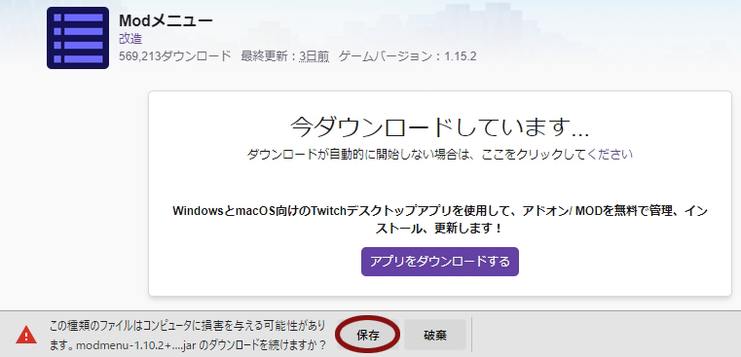Open the Modメニュー title link
741x357 pixels.
click(x=166, y=20)
